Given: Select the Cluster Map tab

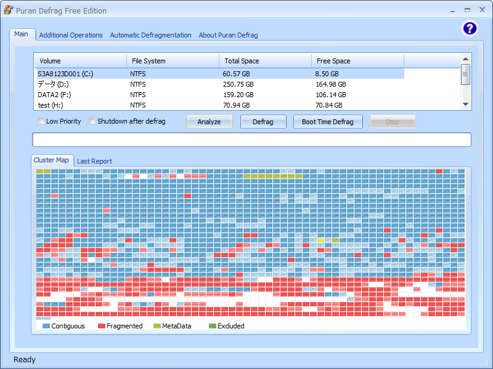Looking at the screenshot, I should coord(51,160).
